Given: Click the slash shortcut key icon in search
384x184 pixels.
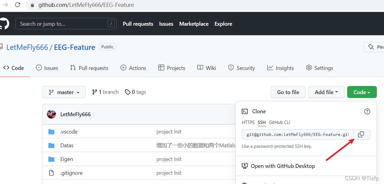Looking at the screenshot, I should tap(111, 24).
